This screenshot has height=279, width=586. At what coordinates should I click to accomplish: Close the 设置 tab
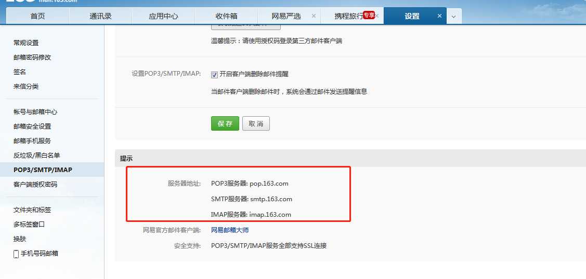tap(439, 16)
